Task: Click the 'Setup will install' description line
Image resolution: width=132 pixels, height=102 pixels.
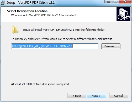Action: click(64, 30)
